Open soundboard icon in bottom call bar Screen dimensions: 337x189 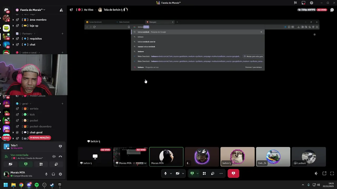[213, 174]
